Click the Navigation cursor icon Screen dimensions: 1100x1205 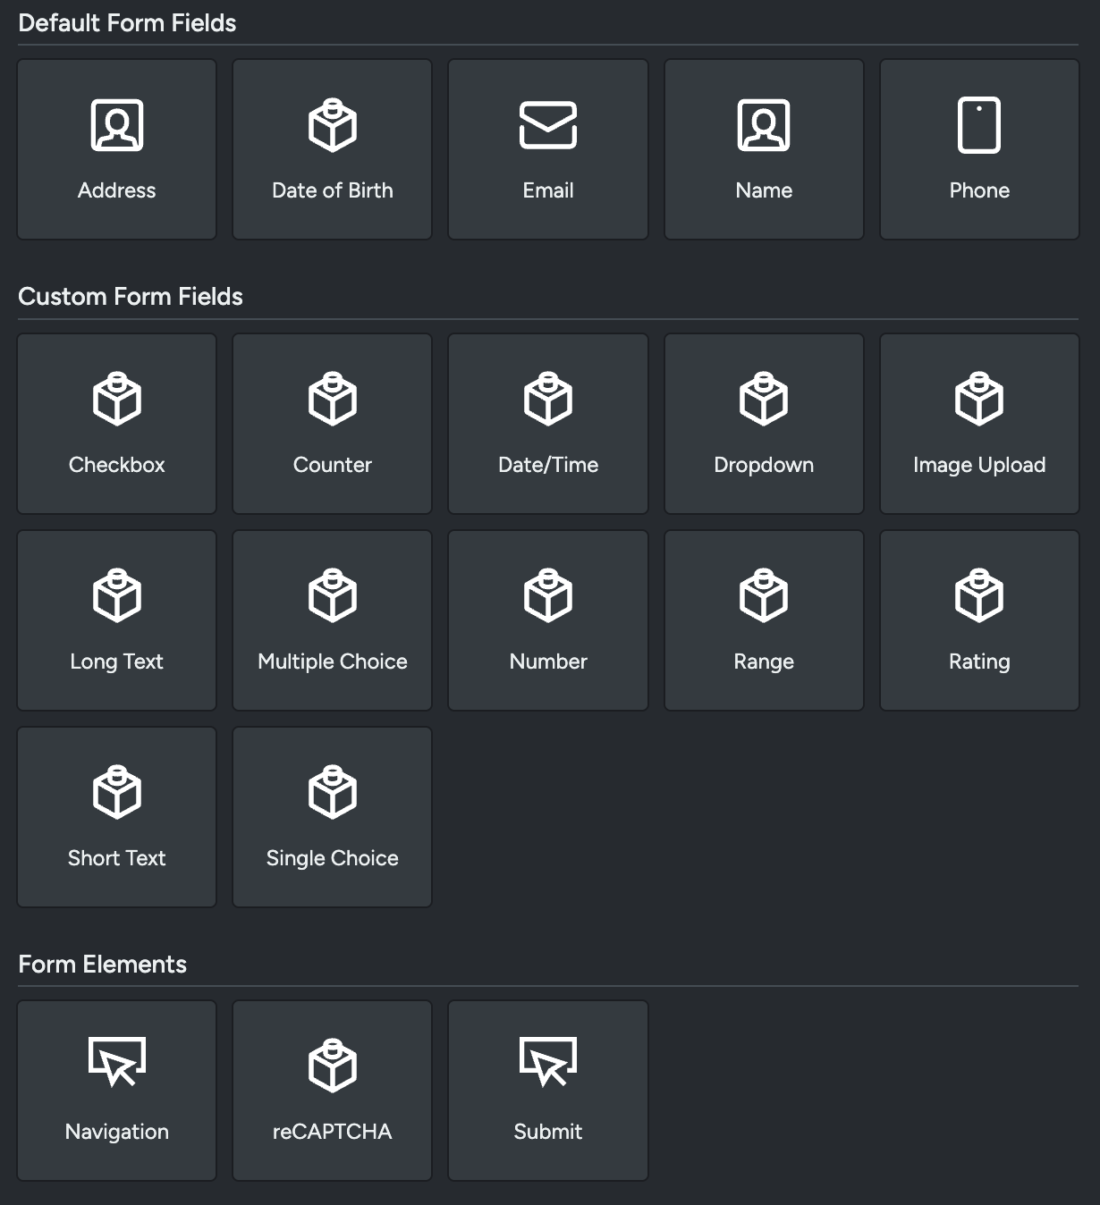pos(117,1062)
